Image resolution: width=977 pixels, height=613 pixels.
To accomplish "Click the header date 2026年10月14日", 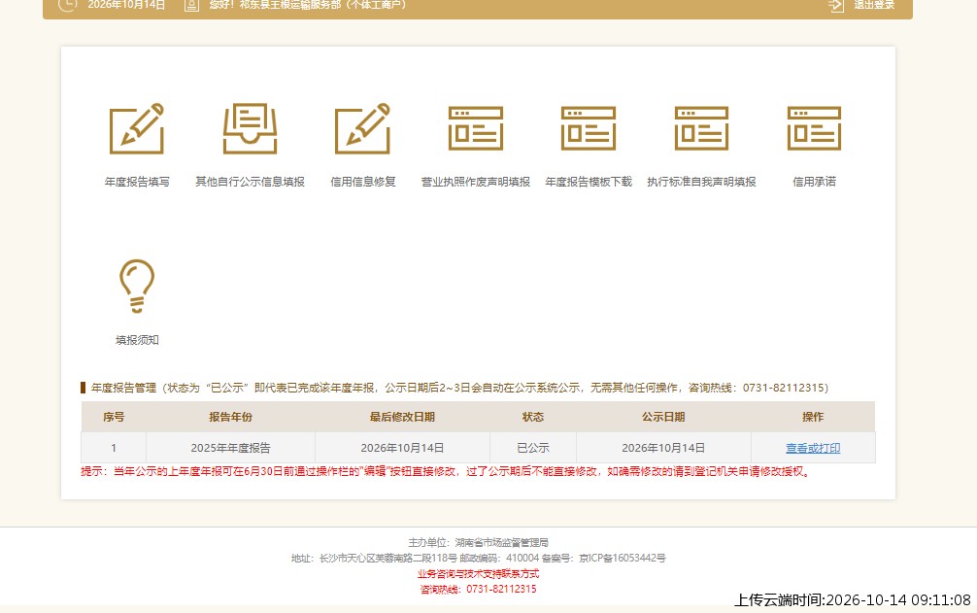I will click(126, 5).
